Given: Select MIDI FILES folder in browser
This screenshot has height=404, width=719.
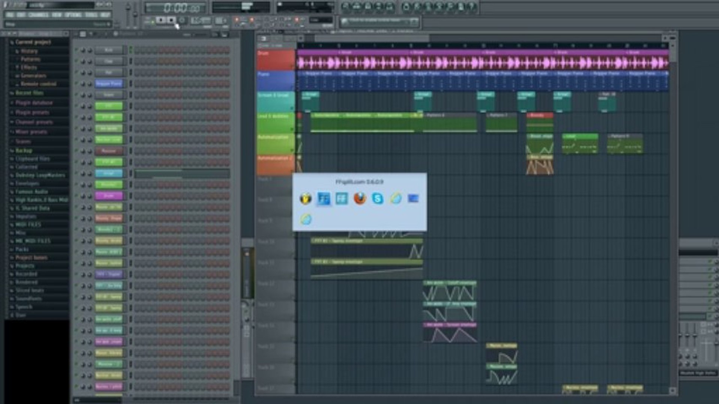Looking at the screenshot, I should coord(28,224).
